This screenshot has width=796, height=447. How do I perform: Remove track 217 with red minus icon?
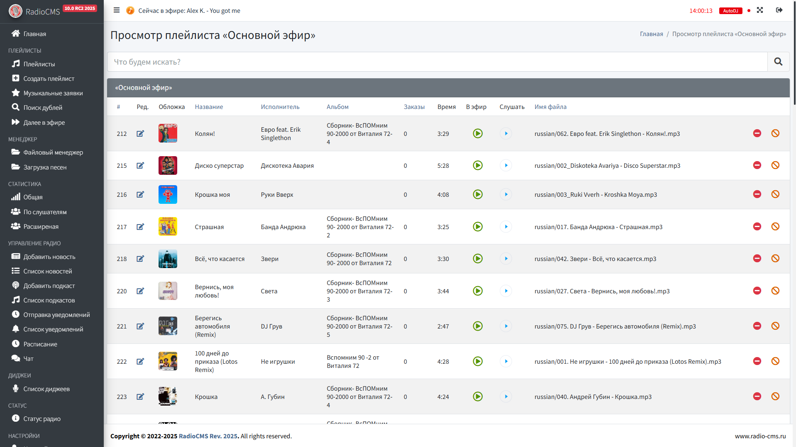[x=757, y=227]
